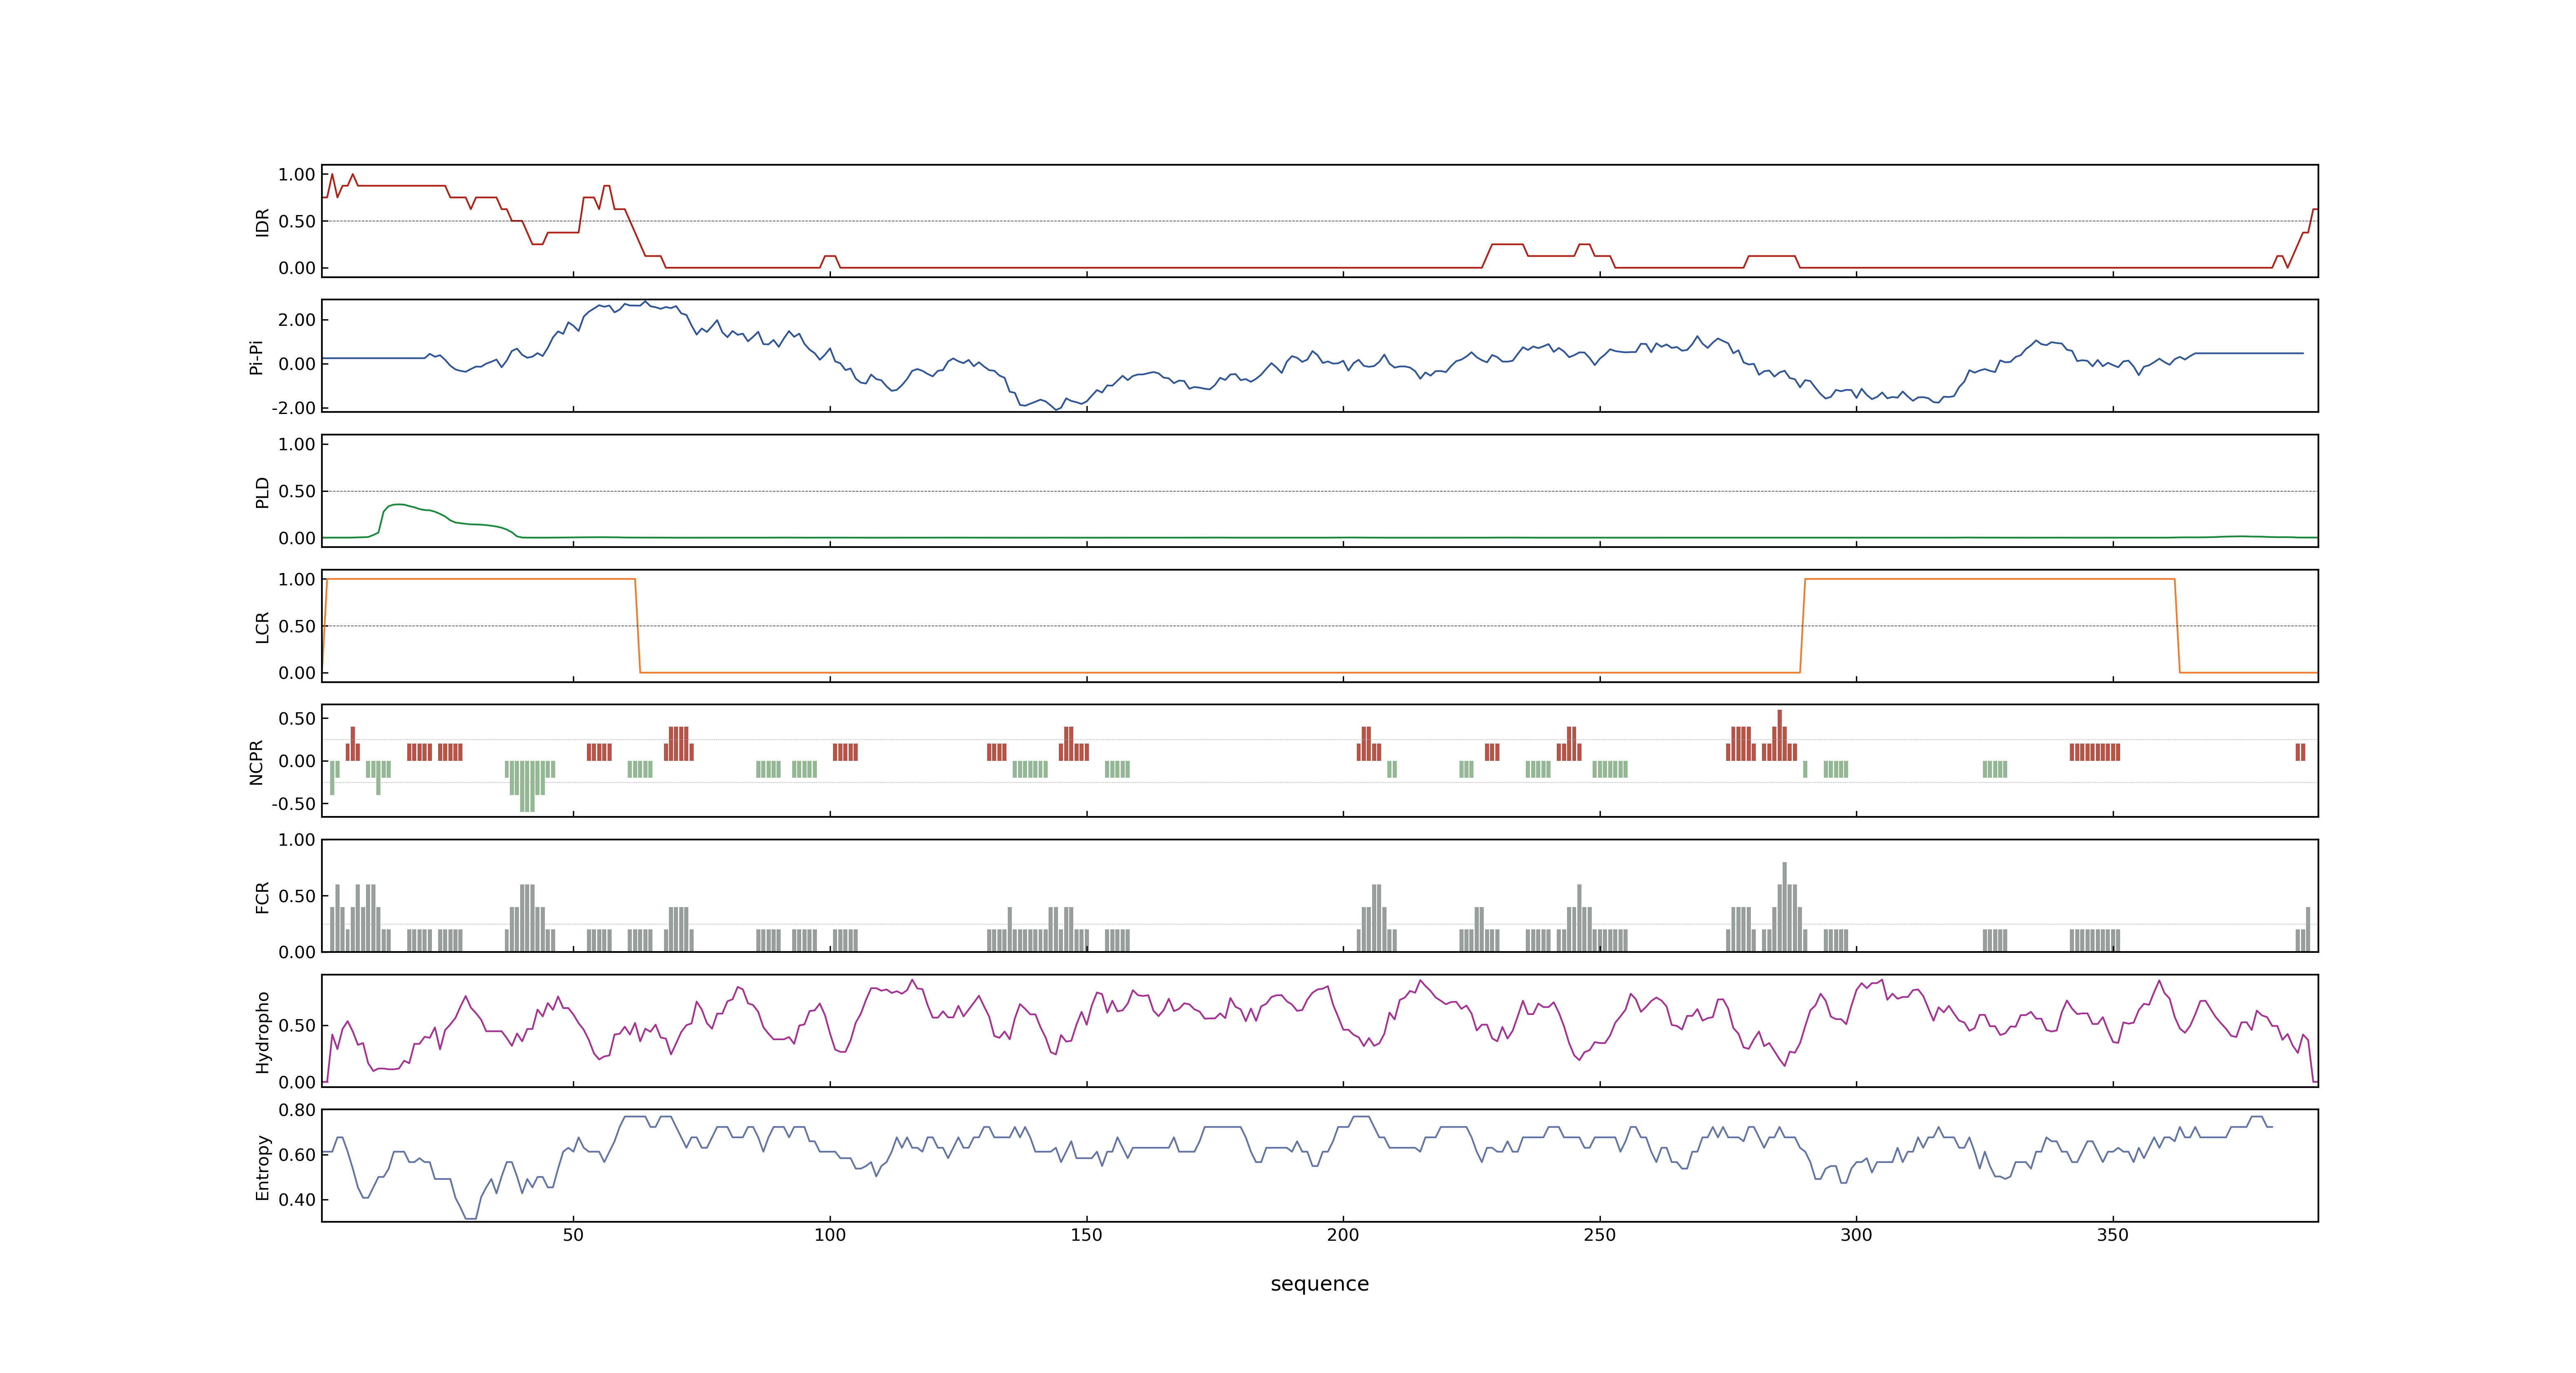This screenshot has height=1373, width=2576.
Task: Click the 0.40 tick on Entropy axis
Action: 297,1199
